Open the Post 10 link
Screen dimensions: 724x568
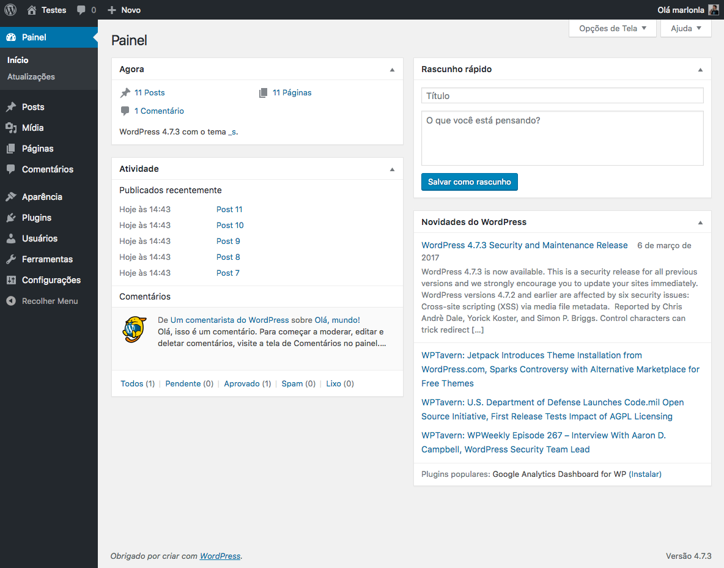click(x=230, y=226)
